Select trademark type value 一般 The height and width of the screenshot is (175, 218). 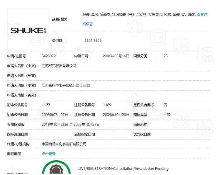tap(167, 115)
